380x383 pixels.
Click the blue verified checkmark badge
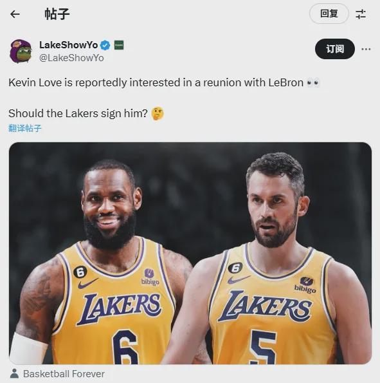pos(105,45)
